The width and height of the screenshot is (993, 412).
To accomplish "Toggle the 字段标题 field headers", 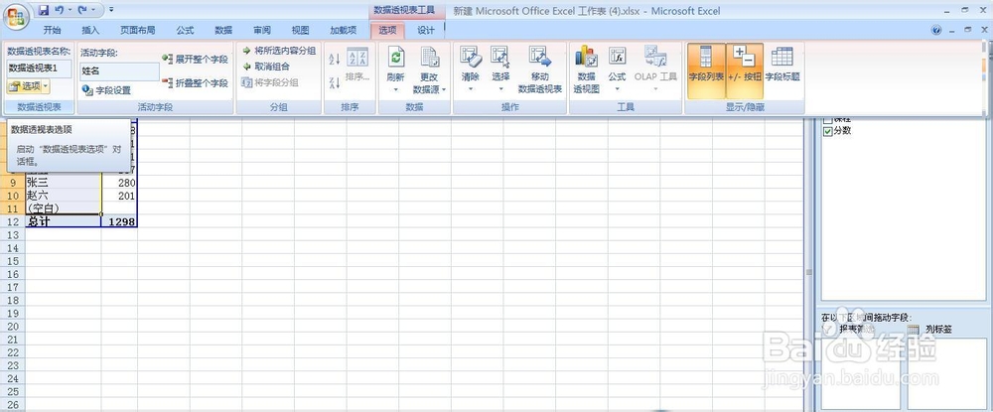I will tap(782, 65).
